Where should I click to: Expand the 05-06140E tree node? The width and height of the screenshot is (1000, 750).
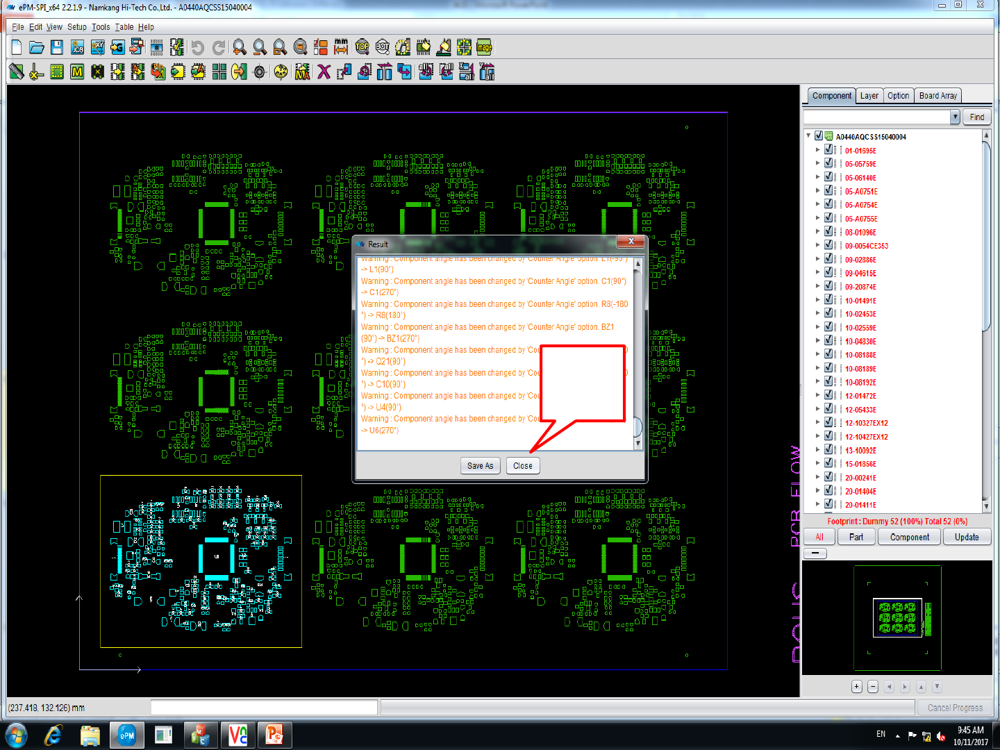point(818,177)
